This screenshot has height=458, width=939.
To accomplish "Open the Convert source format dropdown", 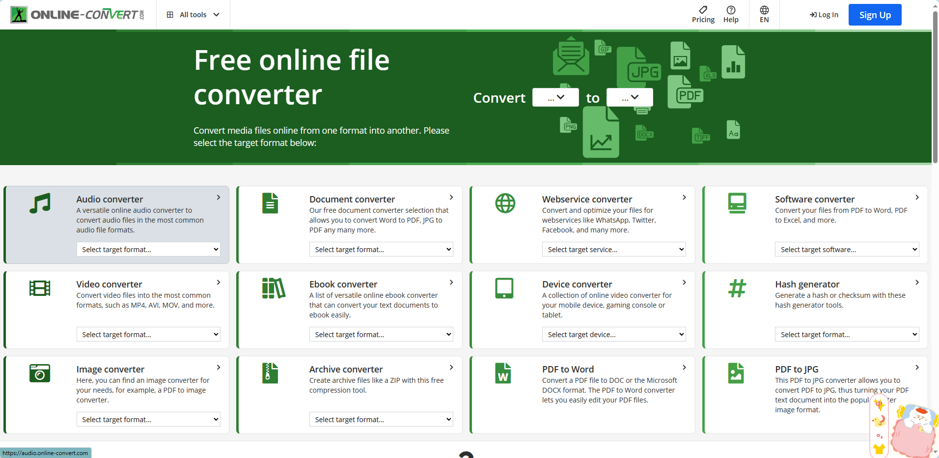I will (555, 97).
